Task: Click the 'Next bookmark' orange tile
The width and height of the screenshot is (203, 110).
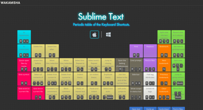Action: [164, 65]
